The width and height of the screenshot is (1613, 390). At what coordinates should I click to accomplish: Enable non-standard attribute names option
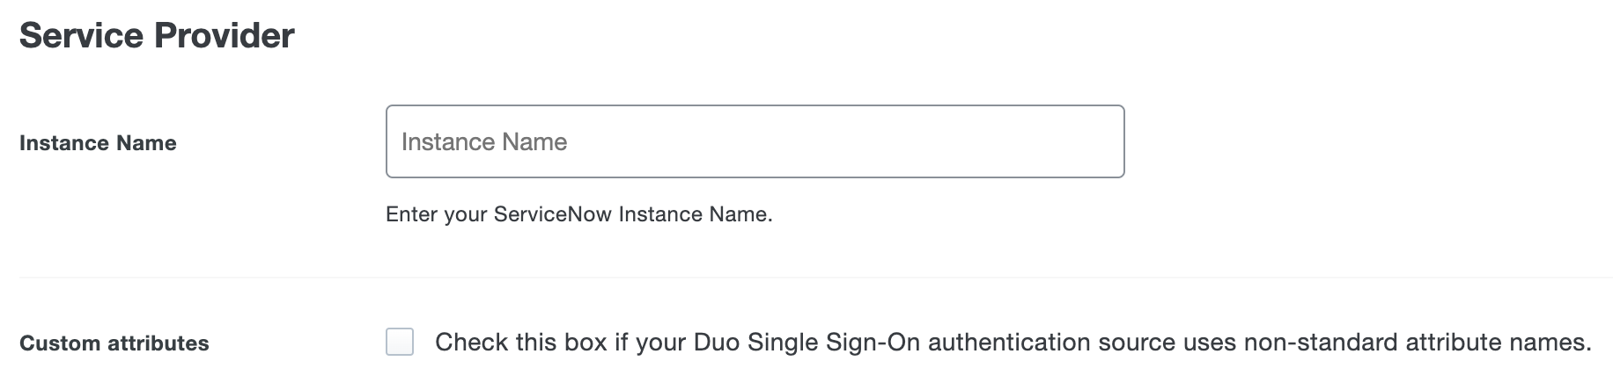pos(400,342)
